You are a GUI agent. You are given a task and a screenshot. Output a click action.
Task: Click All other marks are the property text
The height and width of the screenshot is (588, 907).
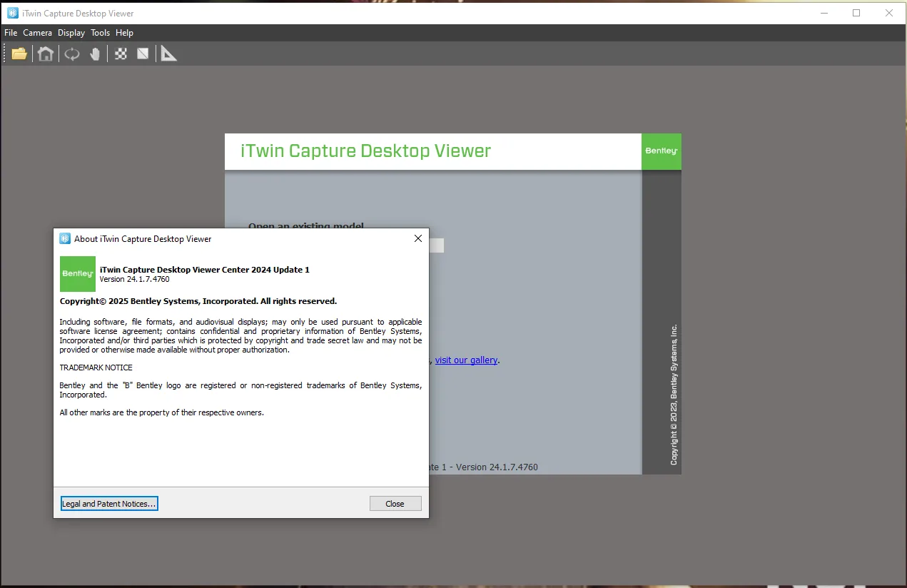tap(162, 412)
